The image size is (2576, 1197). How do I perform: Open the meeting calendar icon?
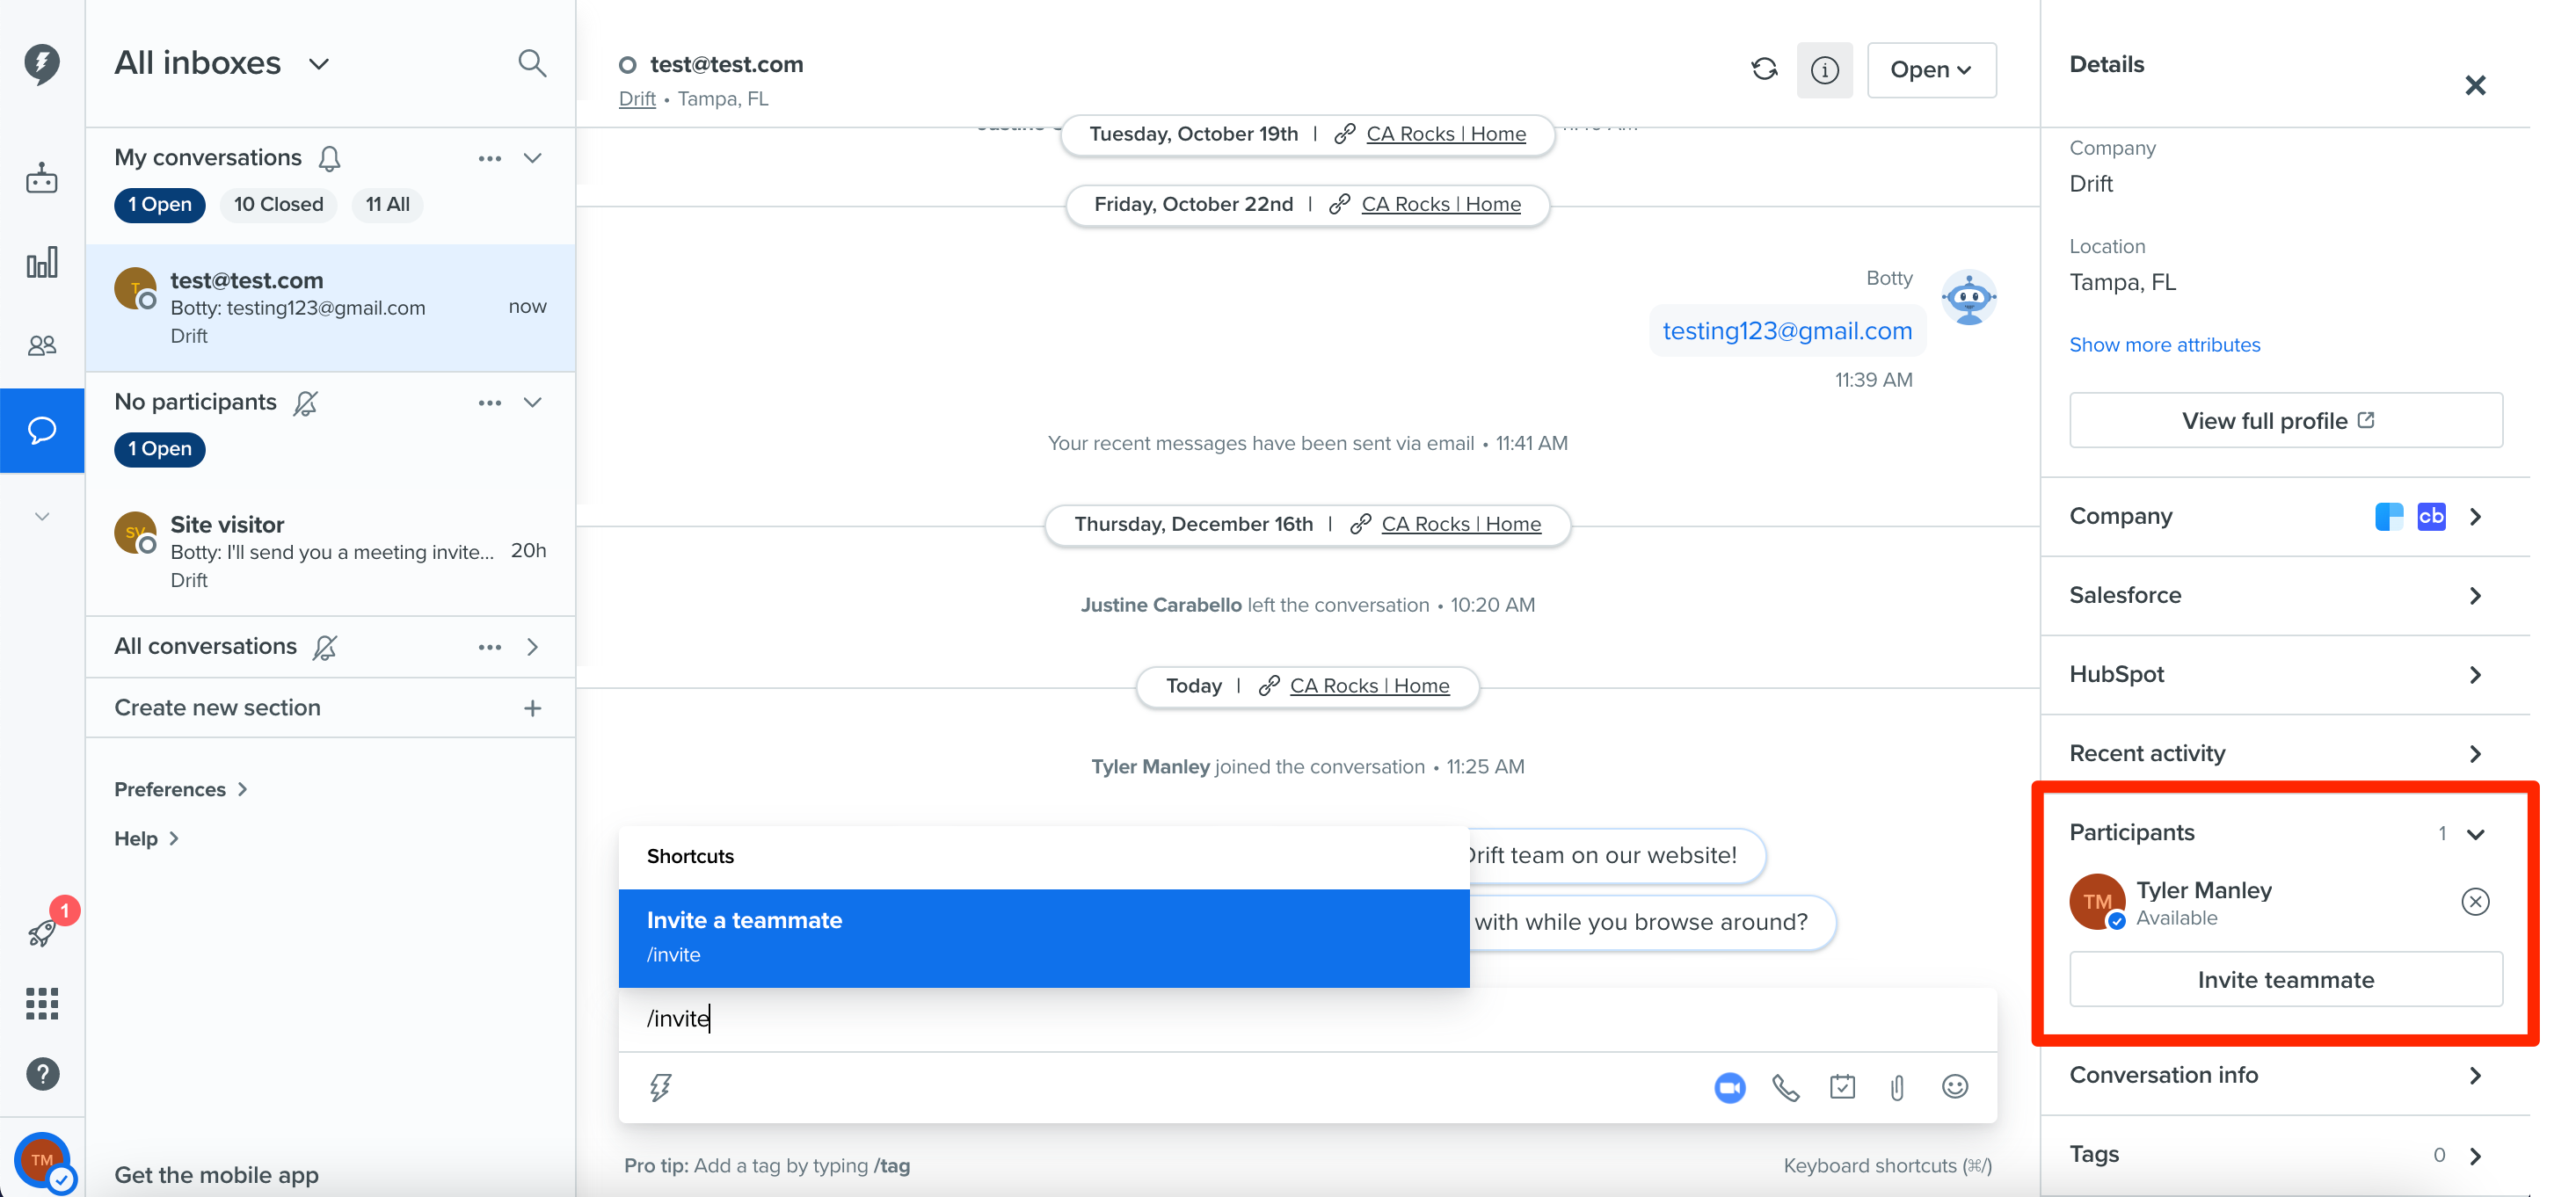coord(1843,1087)
